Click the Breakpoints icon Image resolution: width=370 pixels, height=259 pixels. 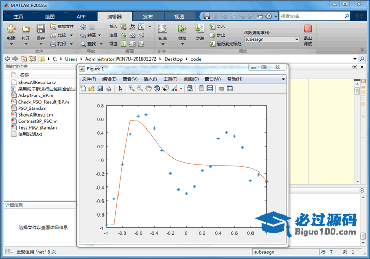point(162,29)
